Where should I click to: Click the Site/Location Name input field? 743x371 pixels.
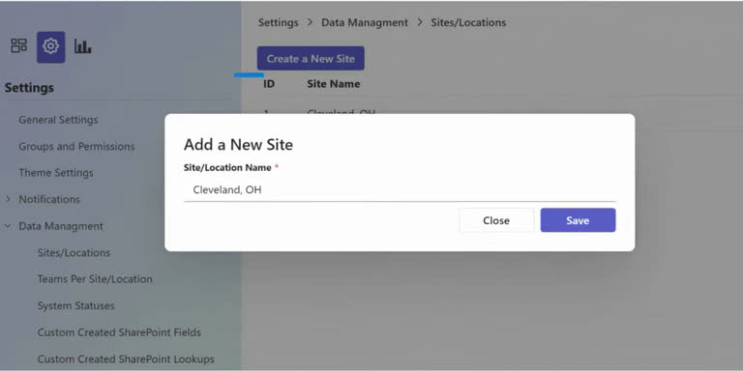coord(400,190)
